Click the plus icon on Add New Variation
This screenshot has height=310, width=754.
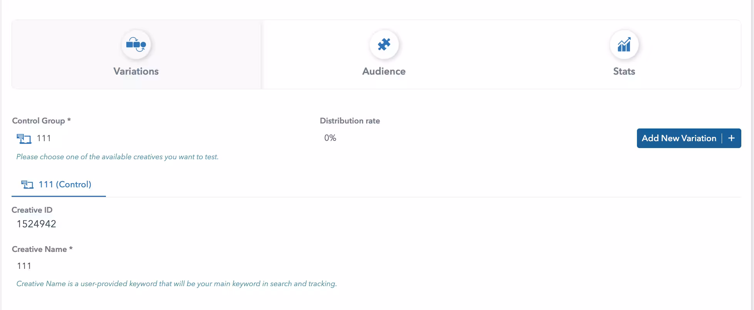[731, 138]
